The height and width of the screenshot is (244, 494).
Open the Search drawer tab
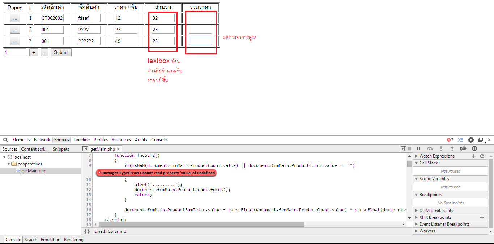(x=31, y=240)
